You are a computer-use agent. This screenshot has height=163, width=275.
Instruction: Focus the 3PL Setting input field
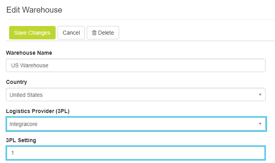pyautogui.click(x=135, y=153)
